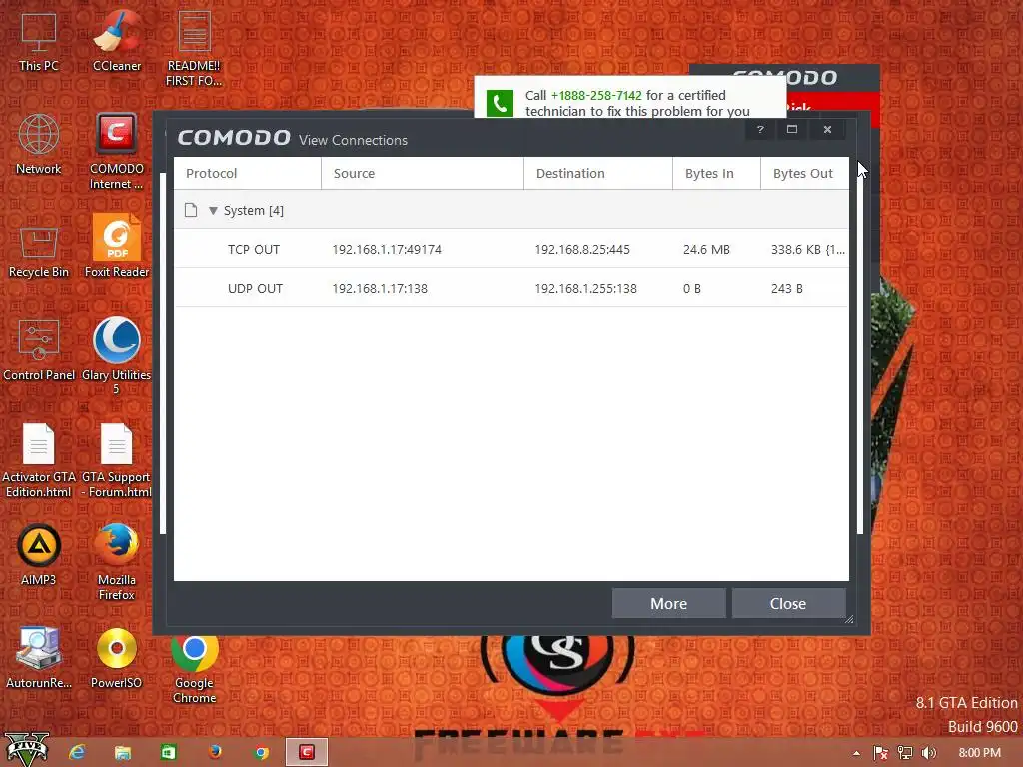Click the More button
Image resolution: width=1023 pixels, height=767 pixels.
(668, 603)
